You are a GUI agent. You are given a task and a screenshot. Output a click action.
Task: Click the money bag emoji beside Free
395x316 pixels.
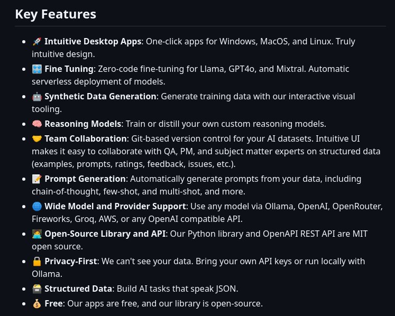[x=37, y=303]
